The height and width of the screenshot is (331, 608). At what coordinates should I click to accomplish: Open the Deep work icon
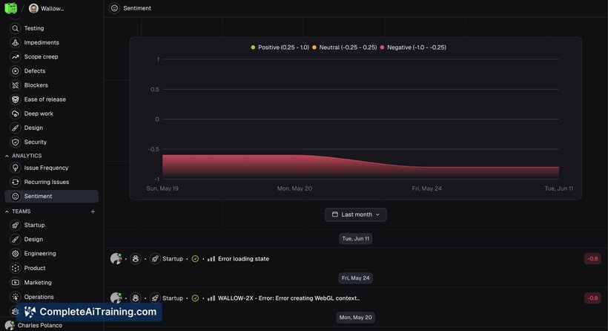pyautogui.click(x=15, y=114)
